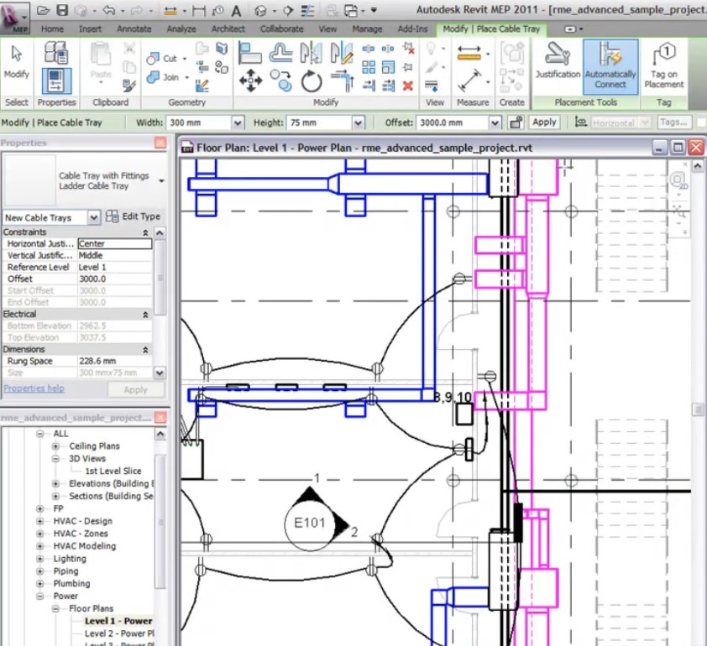Toggle the Properties palette button
Image resolution: width=707 pixels, height=646 pixels.
point(57,81)
